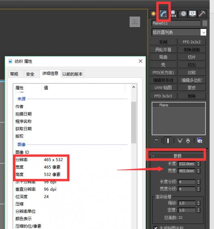Screen dimensions: 214x229
Task: Apply the UVW 贴图 modifier button
Action: pyautogui.click(x=163, y=88)
